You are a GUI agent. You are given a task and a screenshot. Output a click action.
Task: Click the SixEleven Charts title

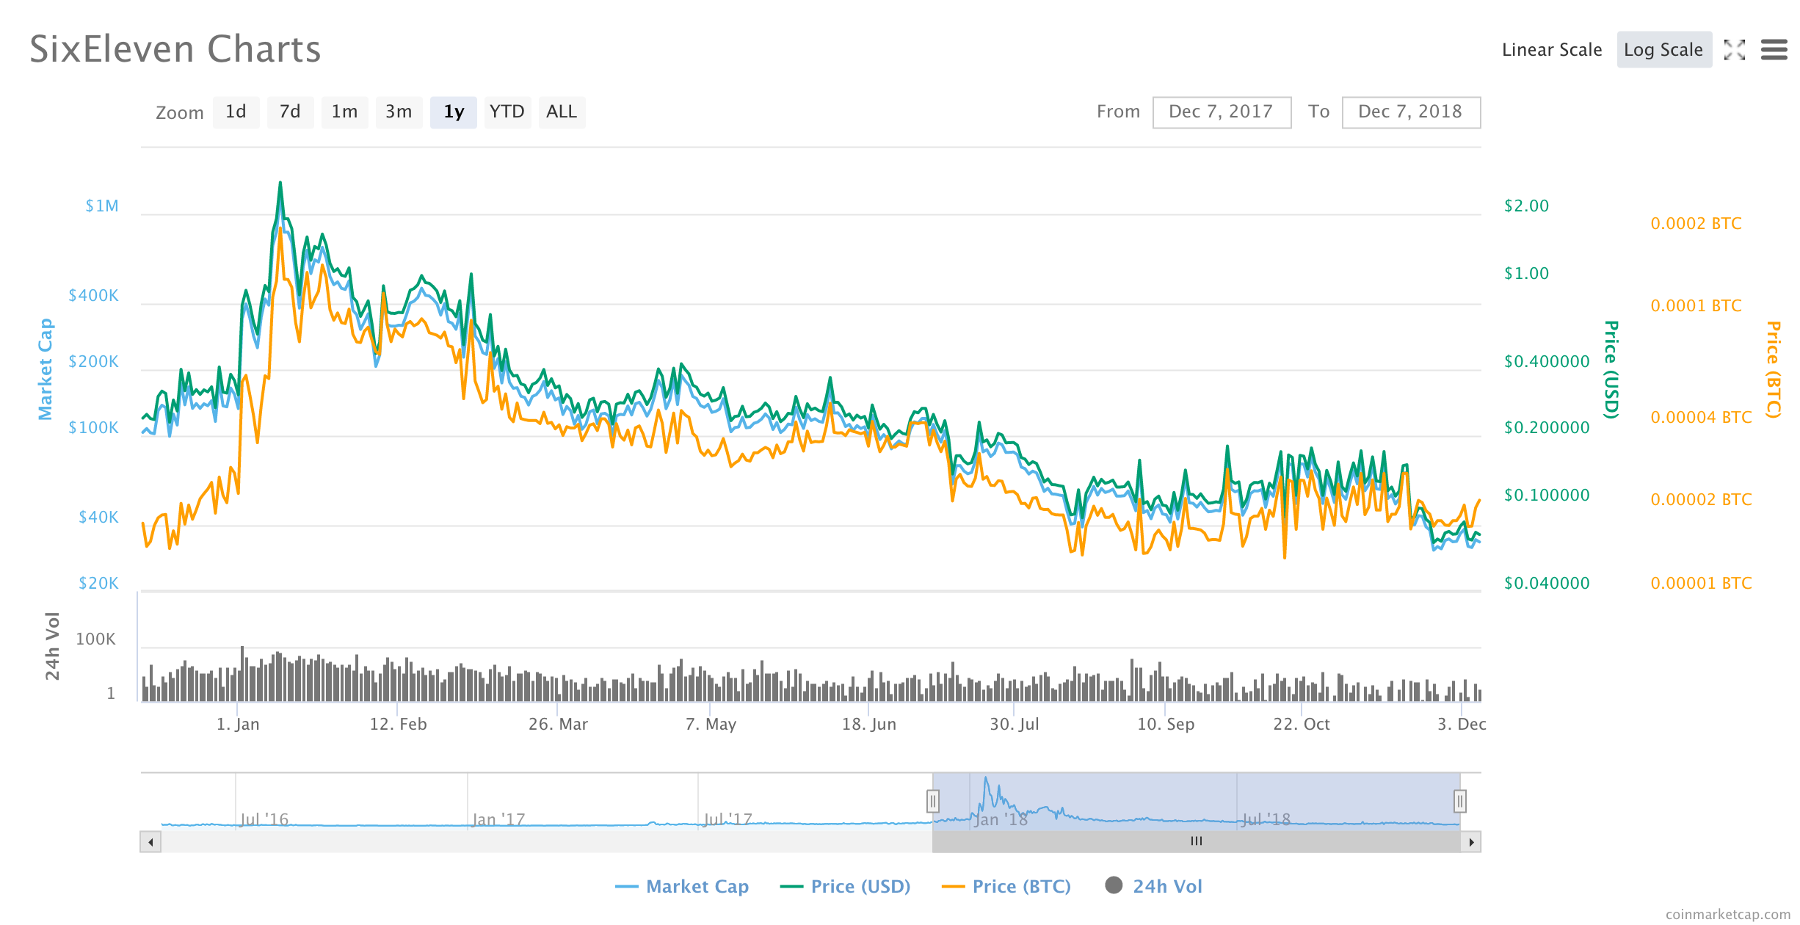click(x=175, y=50)
